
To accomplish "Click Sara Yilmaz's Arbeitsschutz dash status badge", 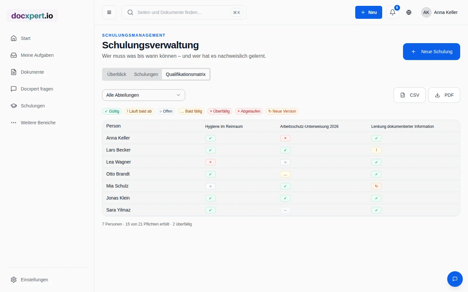I will click(285, 210).
